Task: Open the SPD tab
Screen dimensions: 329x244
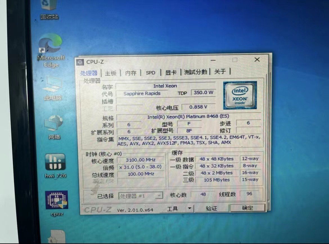Action: click(150, 73)
